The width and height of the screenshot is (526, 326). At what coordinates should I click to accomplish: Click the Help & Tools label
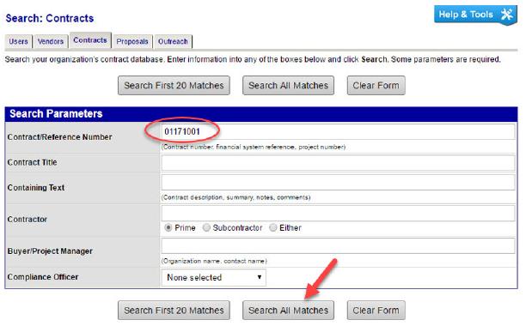point(466,15)
